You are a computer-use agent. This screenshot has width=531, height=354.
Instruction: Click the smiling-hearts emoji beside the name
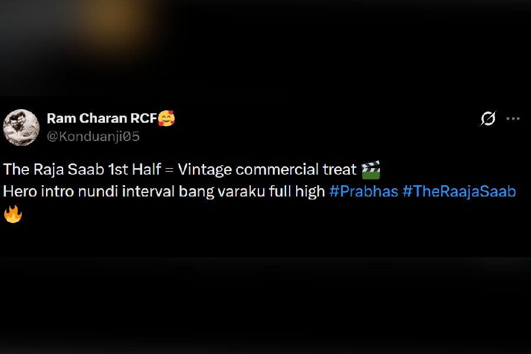[x=166, y=118]
